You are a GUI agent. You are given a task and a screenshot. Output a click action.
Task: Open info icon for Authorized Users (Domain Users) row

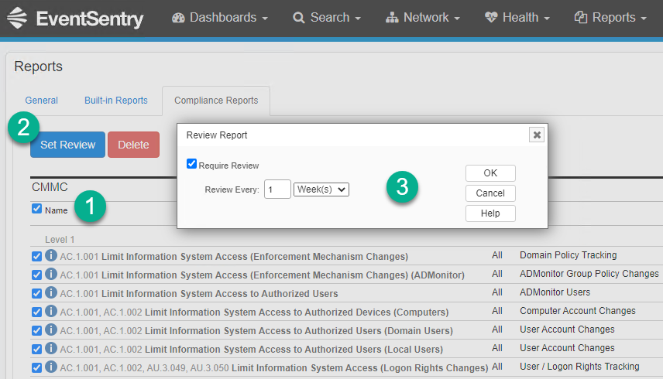click(51, 329)
